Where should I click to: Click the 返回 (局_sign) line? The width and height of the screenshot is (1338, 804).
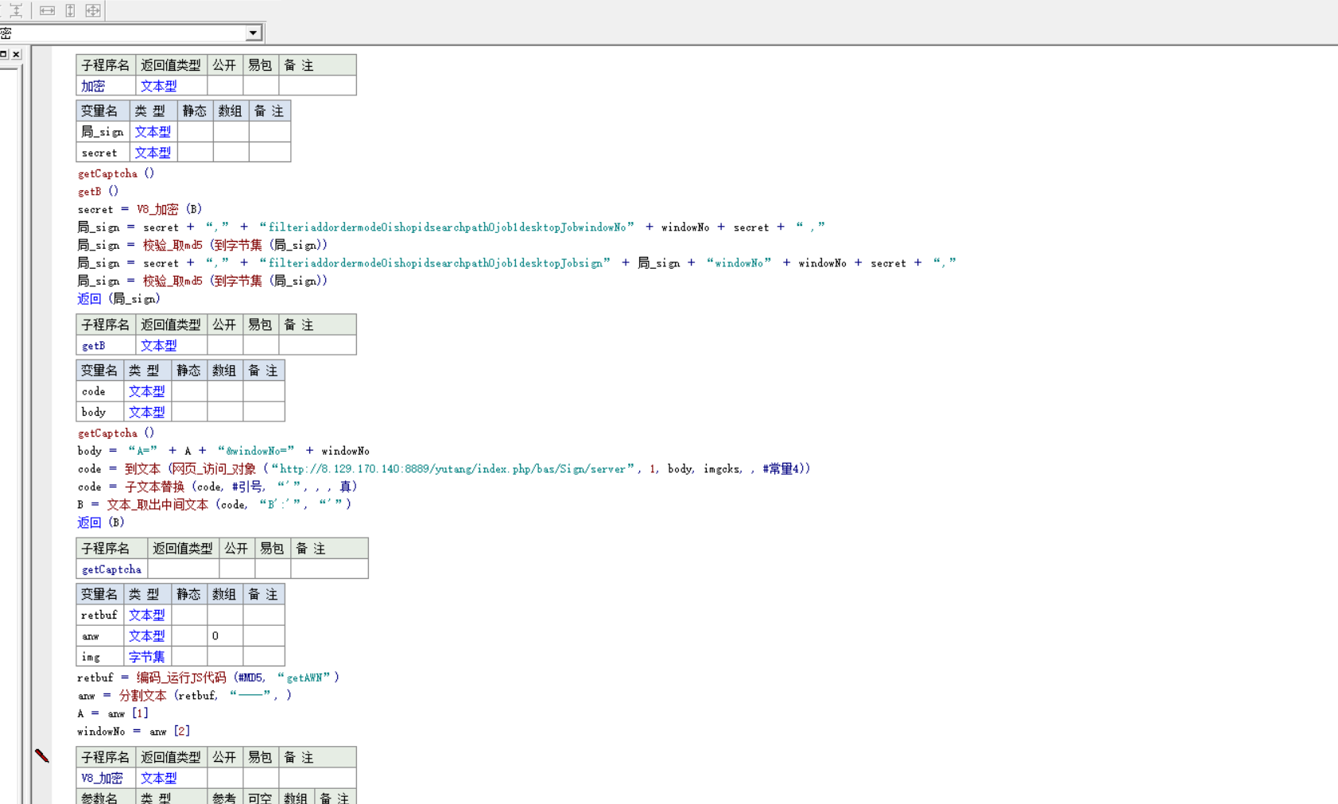pyautogui.click(x=119, y=299)
